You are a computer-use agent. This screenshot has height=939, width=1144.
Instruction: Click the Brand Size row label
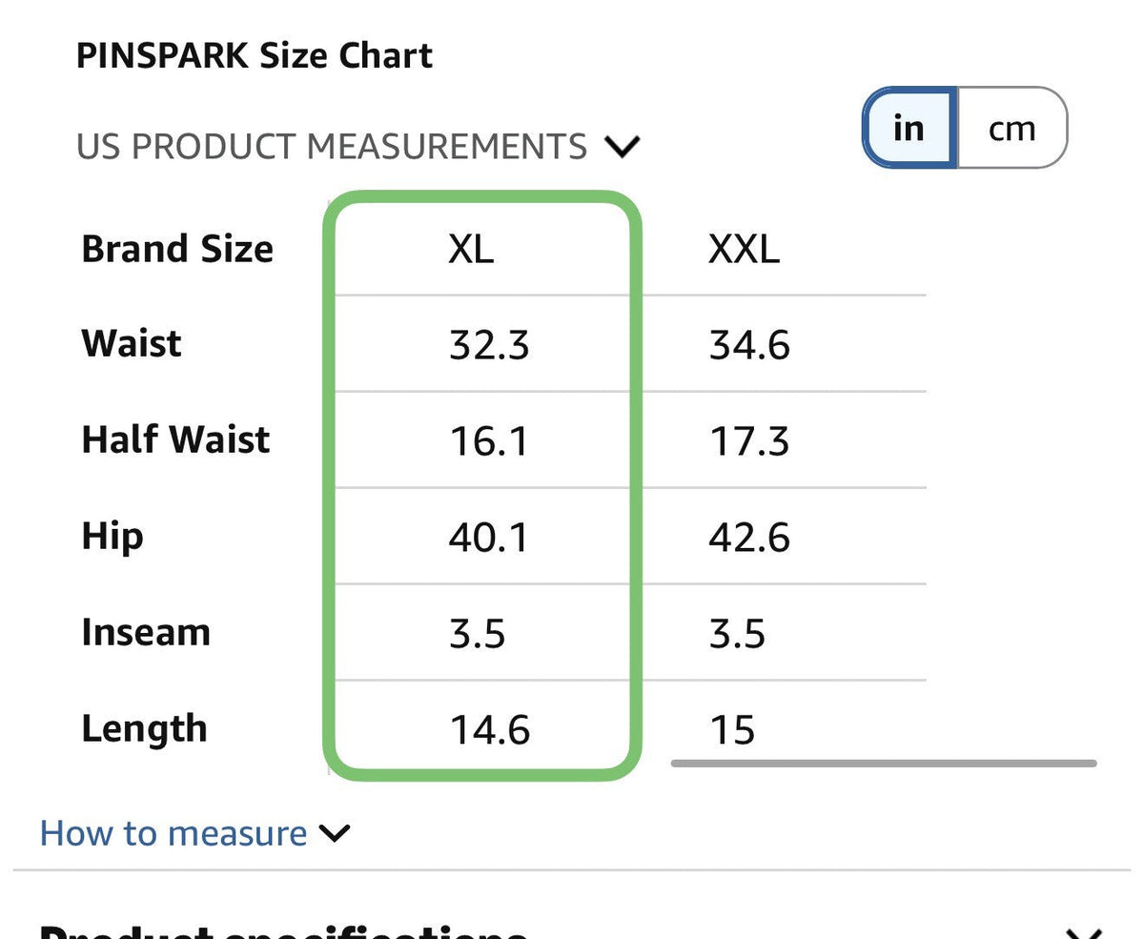[x=177, y=249]
